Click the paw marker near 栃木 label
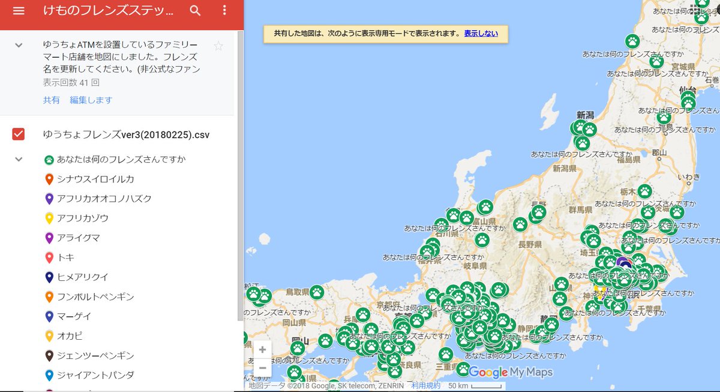Image resolution: width=720 pixels, height=392 pixels. coord(644,191)
